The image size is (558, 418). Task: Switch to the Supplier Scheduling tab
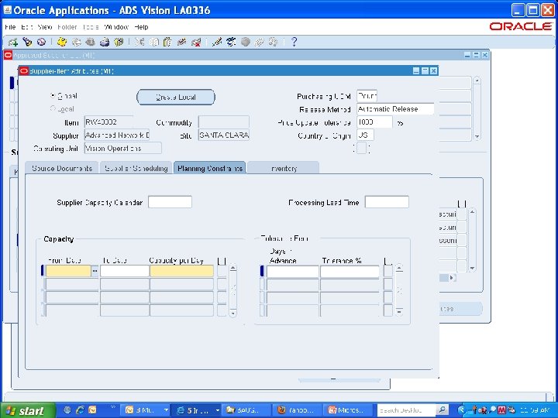click(136, 168)
